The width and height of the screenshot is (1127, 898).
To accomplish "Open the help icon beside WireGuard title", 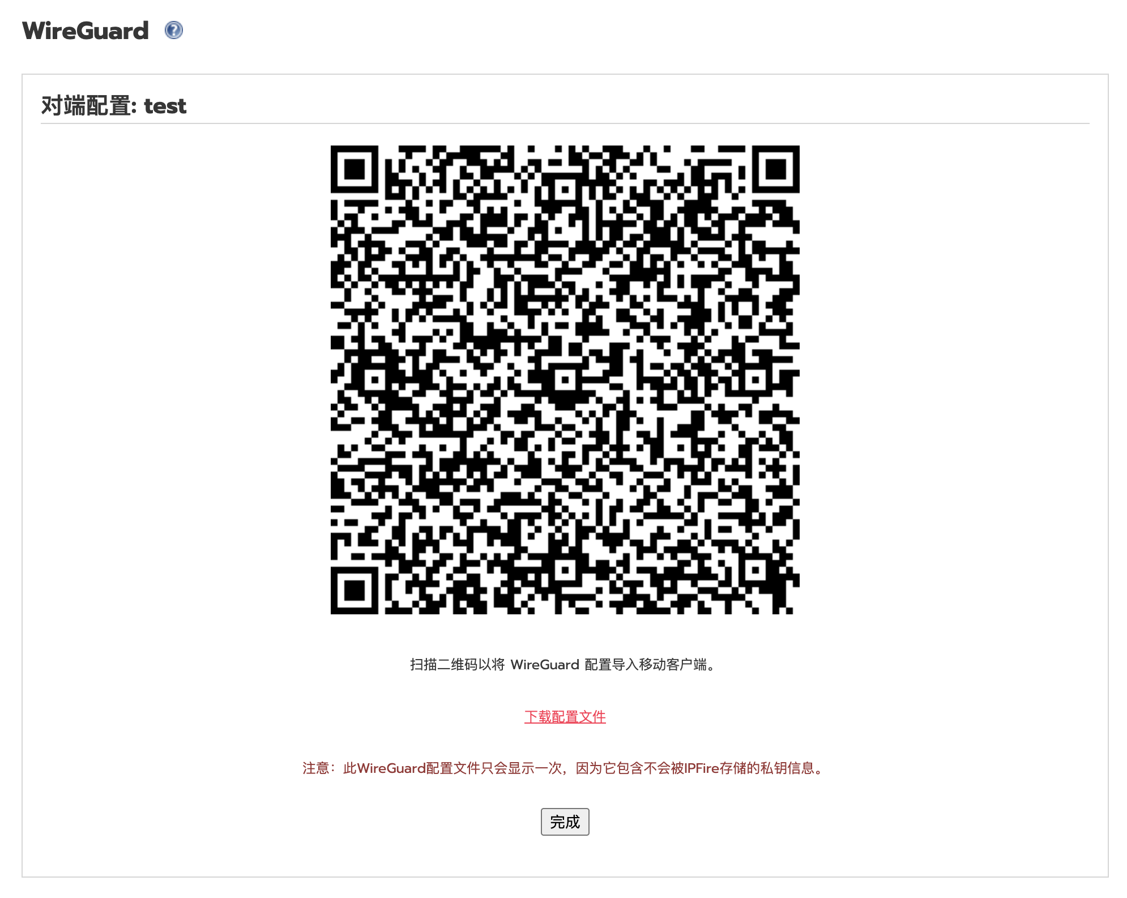I will tap(173, 30).
